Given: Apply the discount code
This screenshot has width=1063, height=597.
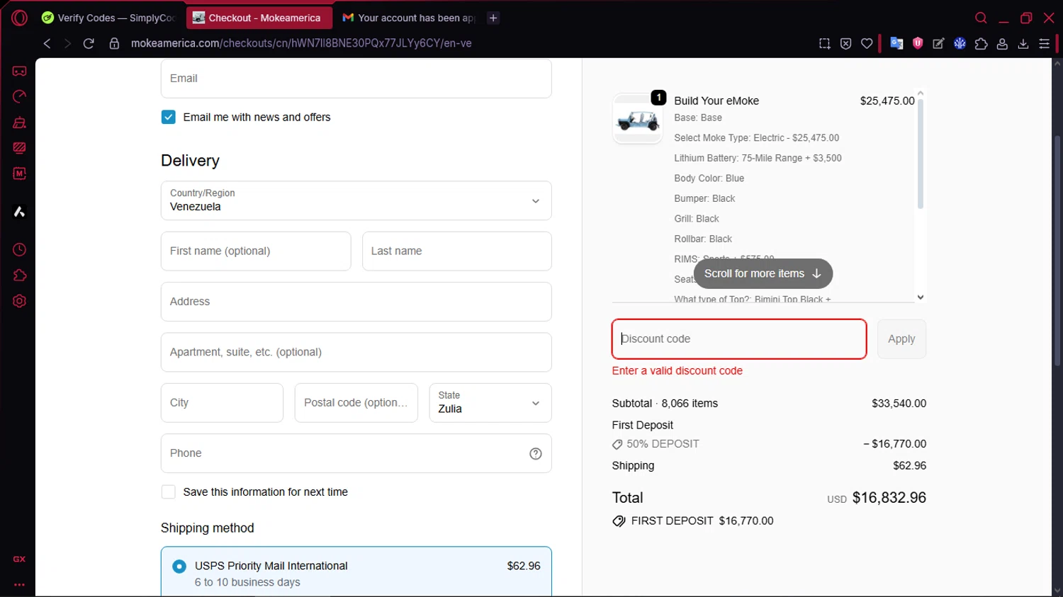Looking at the screenshot, I should tap(901, 339).
